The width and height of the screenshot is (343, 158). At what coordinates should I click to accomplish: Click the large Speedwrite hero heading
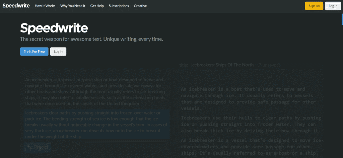click(x=54, y=28)
